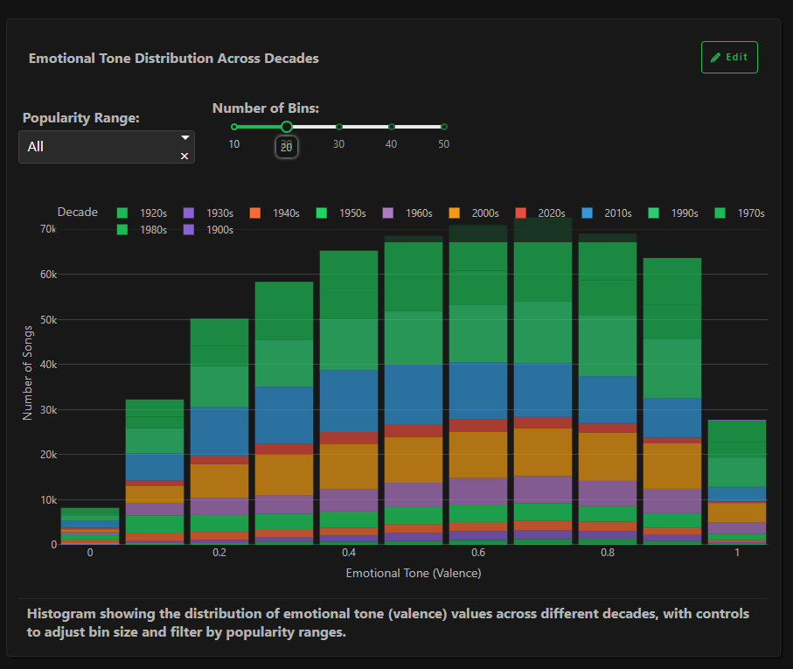Set bin slider to mark 30
Screen dimensions: 793x669
click(339, 127)
